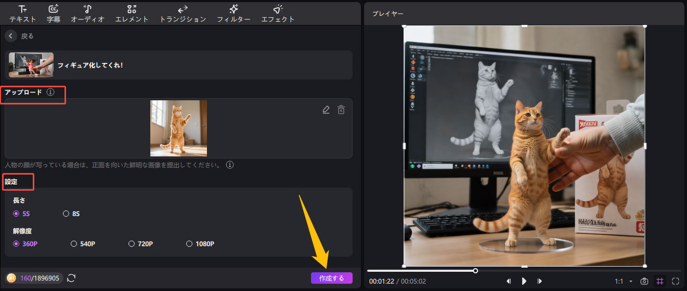The width and height of the screenshot is (687, 291).
Task: Click the refresh icon beside AI credits
Action: point(71,278)
